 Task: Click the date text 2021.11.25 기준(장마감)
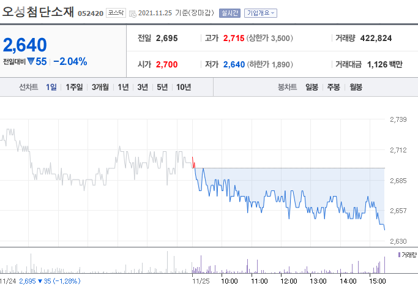tap(176, 13)
